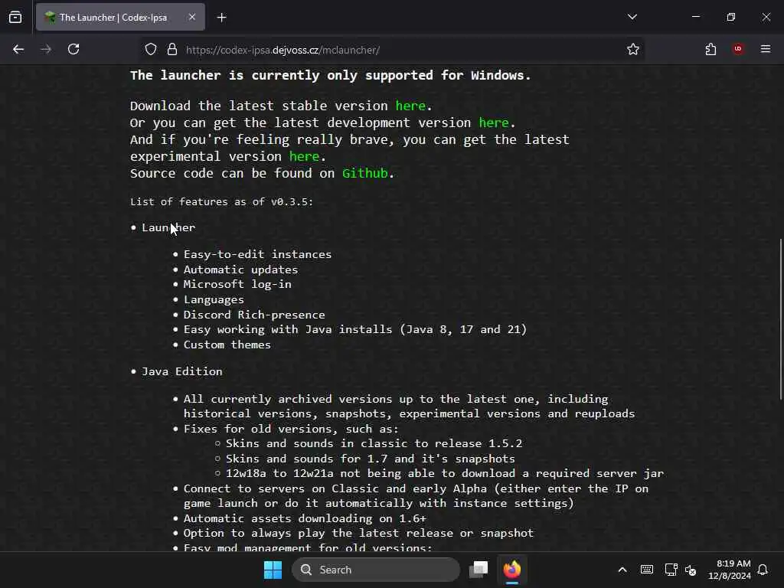784x588 pixels.
Task: Click the bold Windows-only support notice
Action: (x=331, y=76)
